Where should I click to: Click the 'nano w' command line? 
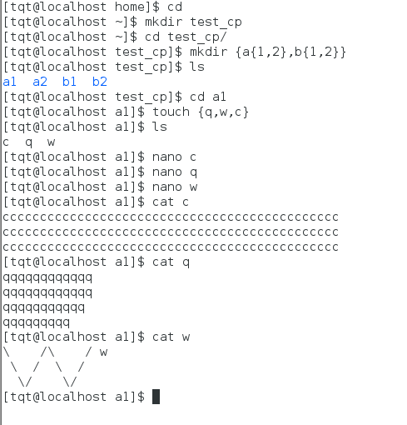click(x=100, y=187)
